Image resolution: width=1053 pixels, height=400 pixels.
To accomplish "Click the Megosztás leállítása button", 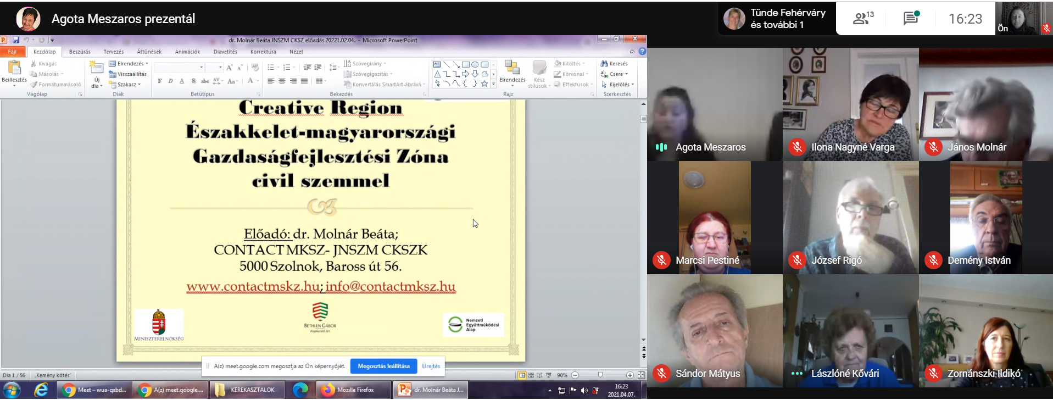I will [x=383, y=366].
